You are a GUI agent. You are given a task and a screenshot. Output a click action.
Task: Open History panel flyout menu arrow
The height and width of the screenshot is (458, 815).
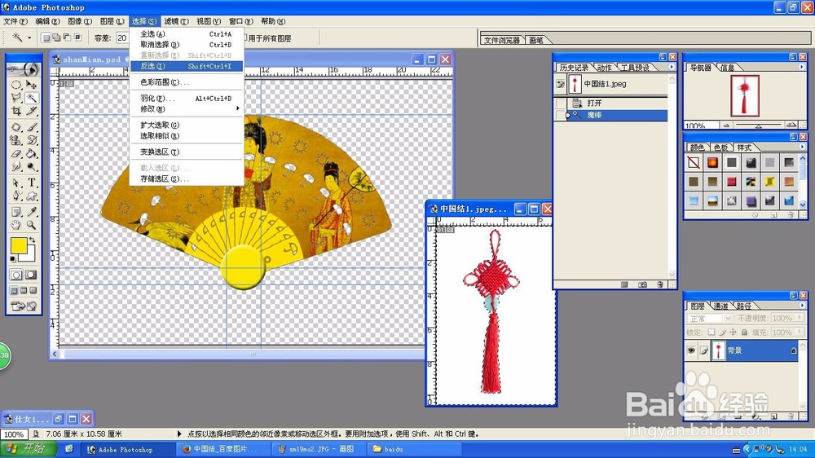(x=672, y=67)
